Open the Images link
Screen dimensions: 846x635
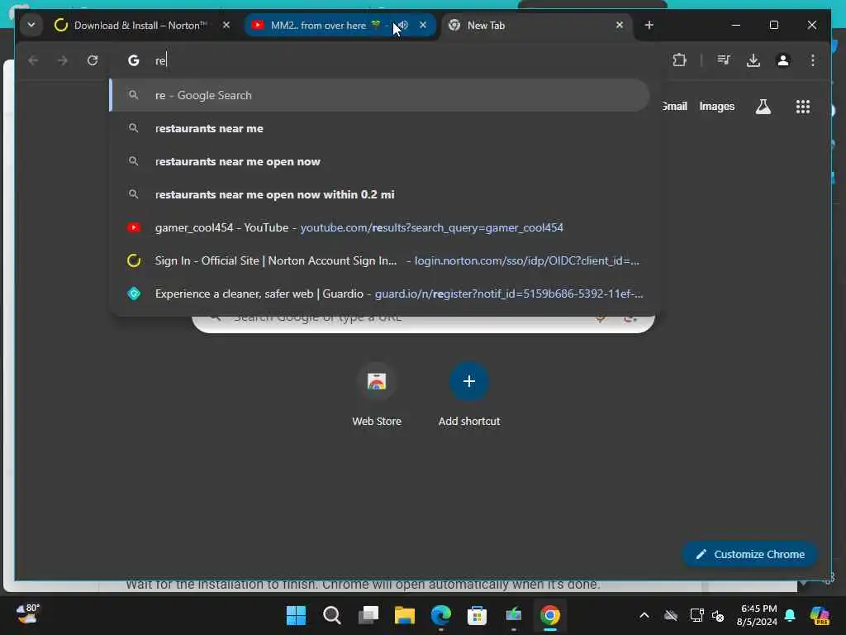[x=716, y=107]
